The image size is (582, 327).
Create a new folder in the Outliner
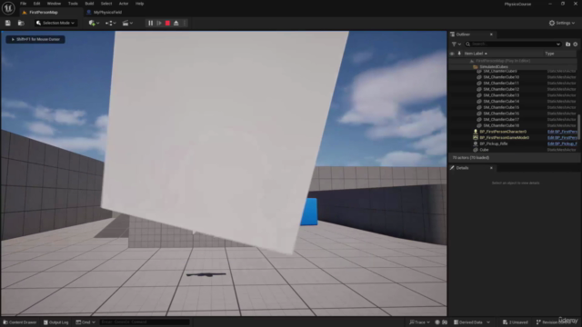[567, 45]
